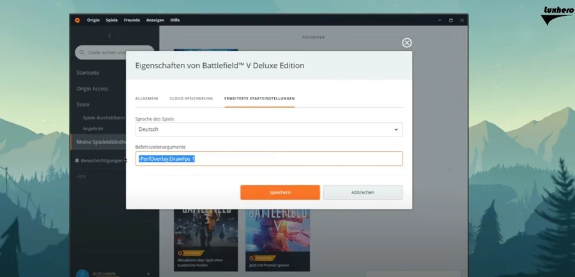Click the Spiele suchen search field
This screenshot has width=575, height=277.
click(x=115, y=52)
